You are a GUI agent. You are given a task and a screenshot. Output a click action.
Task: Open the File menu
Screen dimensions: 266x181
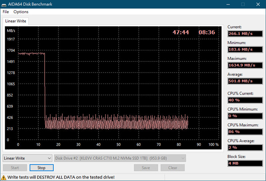(x=5, y=12)
